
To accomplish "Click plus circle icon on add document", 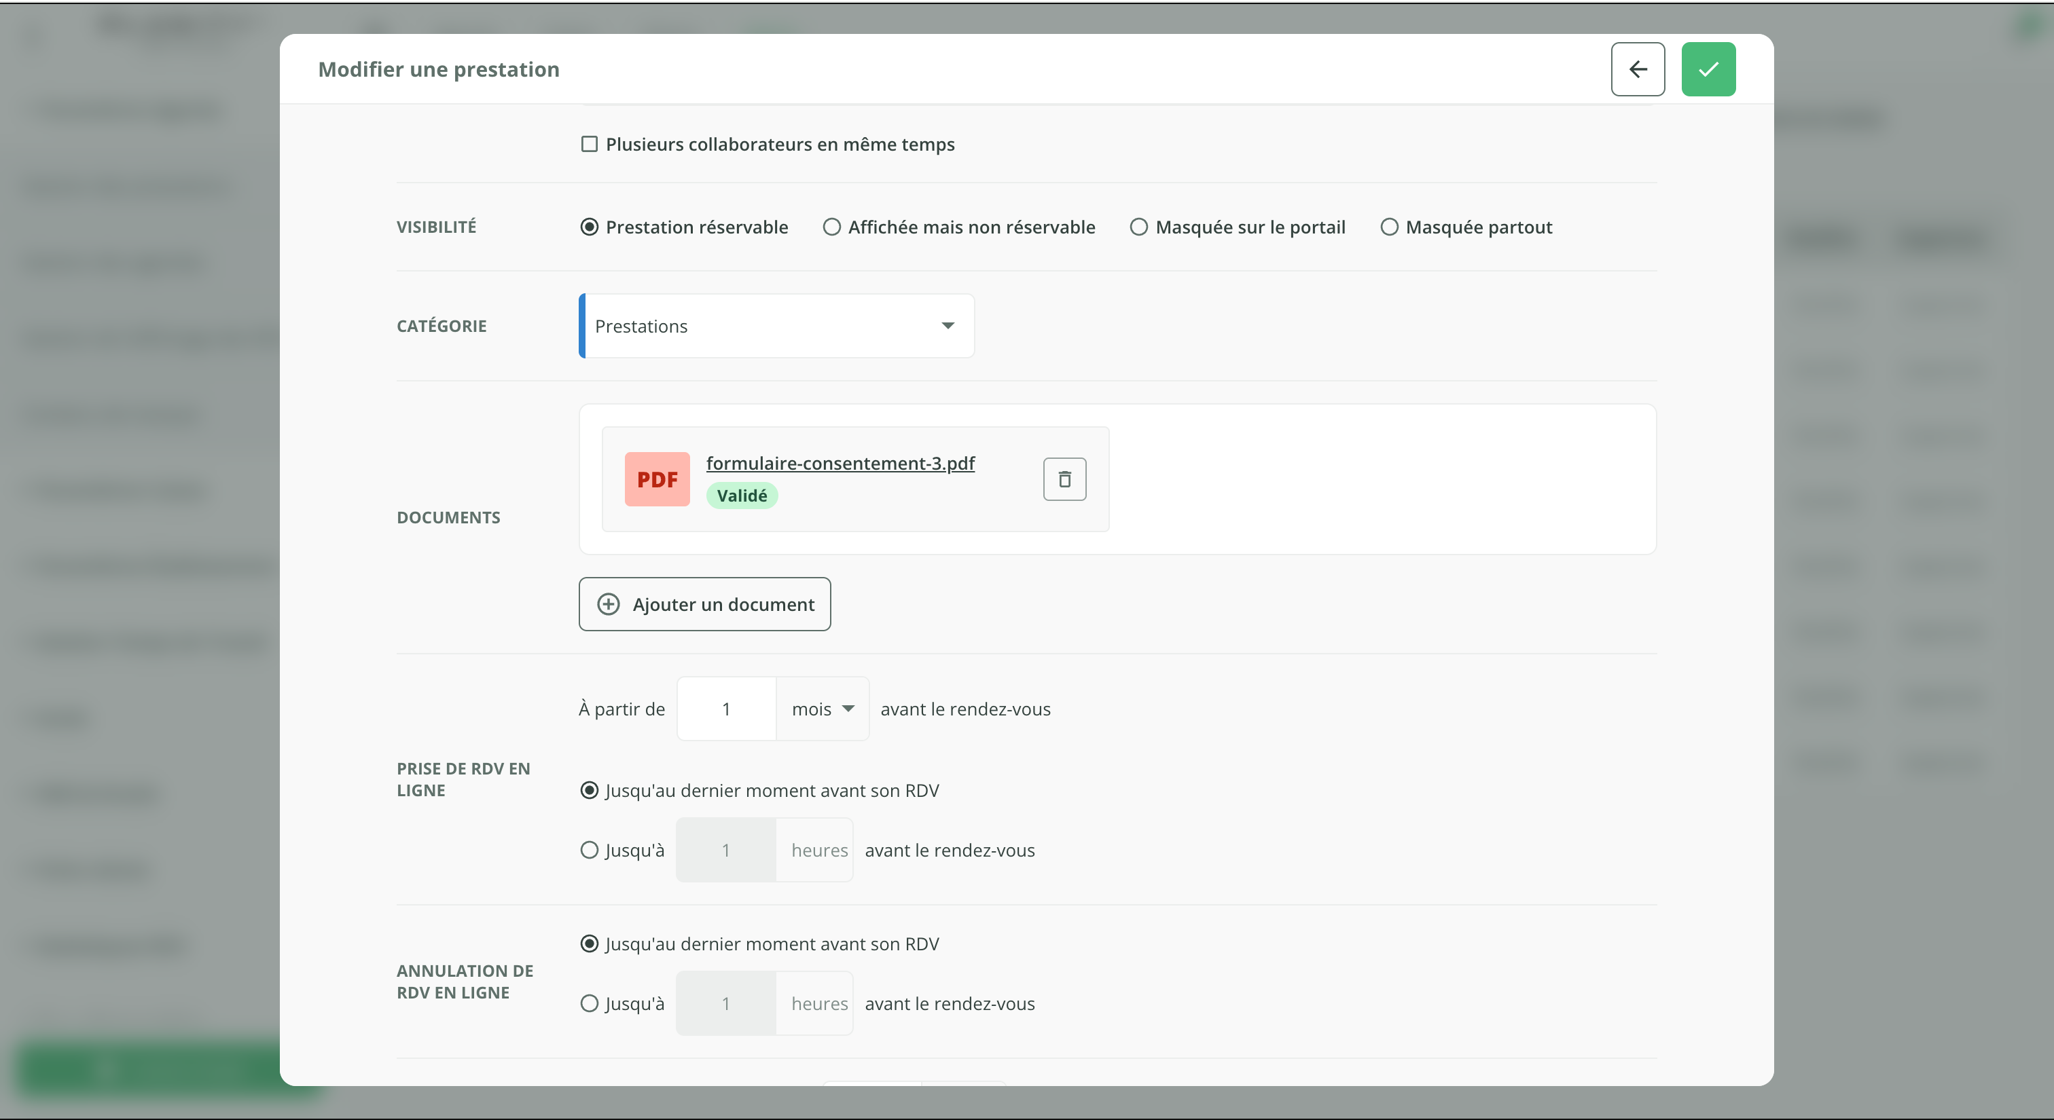I will [609, 605].
